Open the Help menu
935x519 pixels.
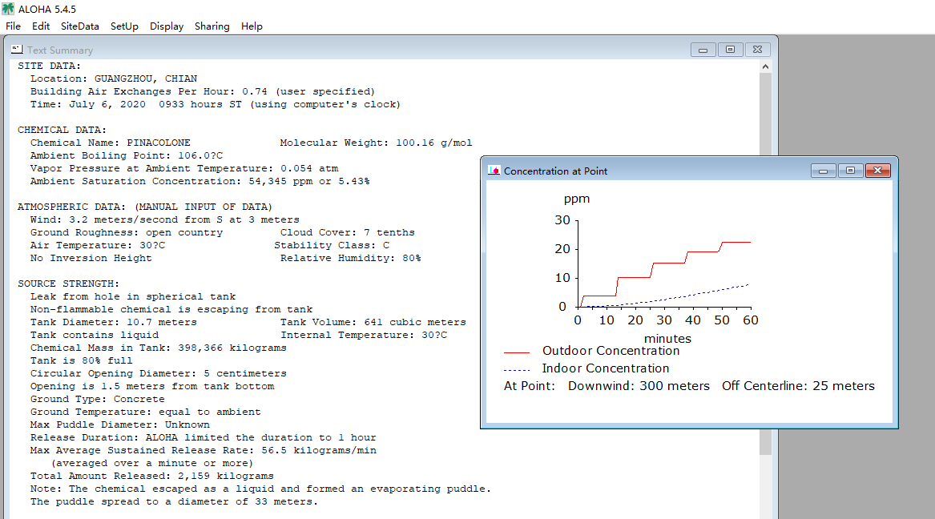252,26
